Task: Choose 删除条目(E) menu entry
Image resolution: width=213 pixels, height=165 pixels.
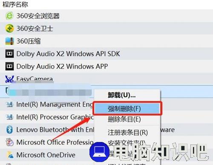Action: click(x=124, y=119)
